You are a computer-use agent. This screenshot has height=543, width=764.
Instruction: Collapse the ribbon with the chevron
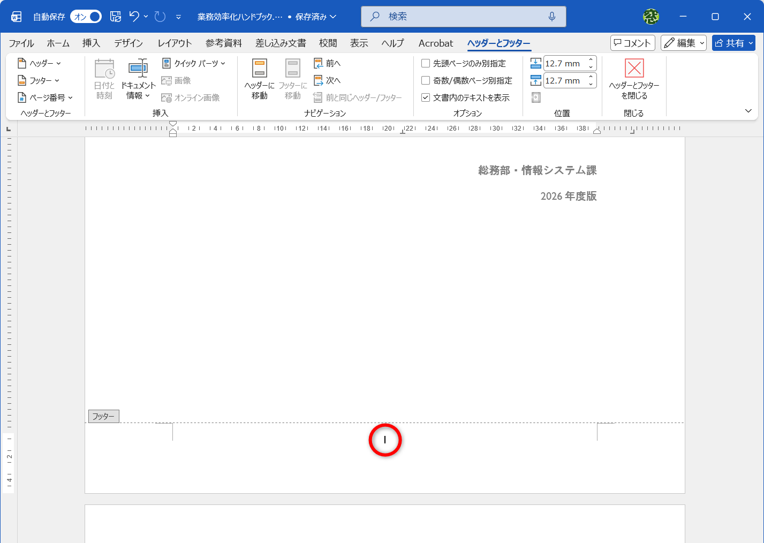point(748,111)
